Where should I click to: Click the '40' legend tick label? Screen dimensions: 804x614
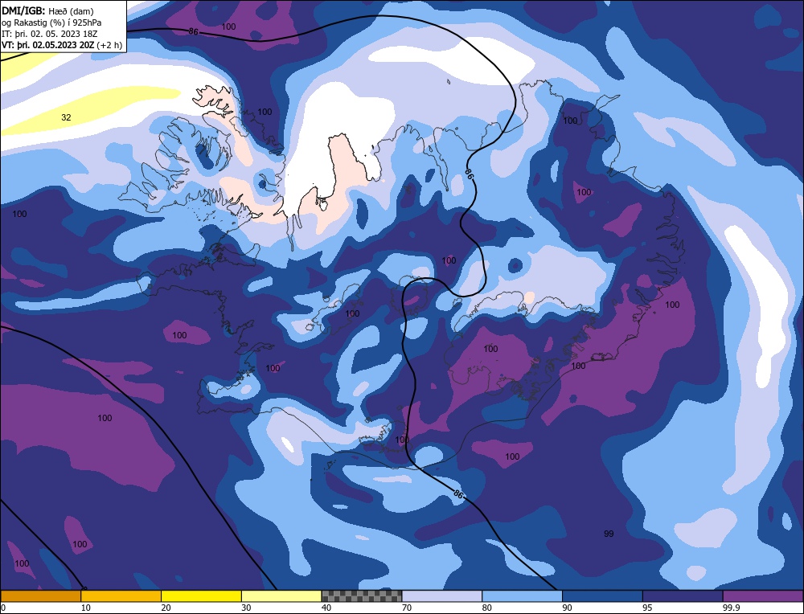(326, 608)
